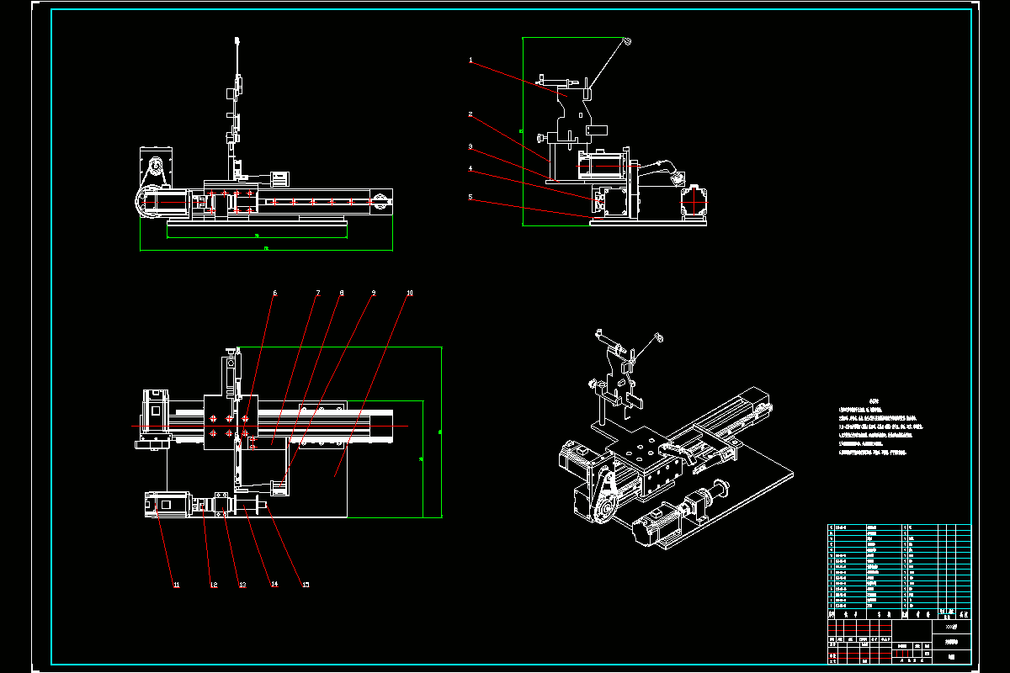This screenshot has height=673, width=1010.
Task: Select part balloon number 1
Action: pyautogui.click(x=470, y=61)
